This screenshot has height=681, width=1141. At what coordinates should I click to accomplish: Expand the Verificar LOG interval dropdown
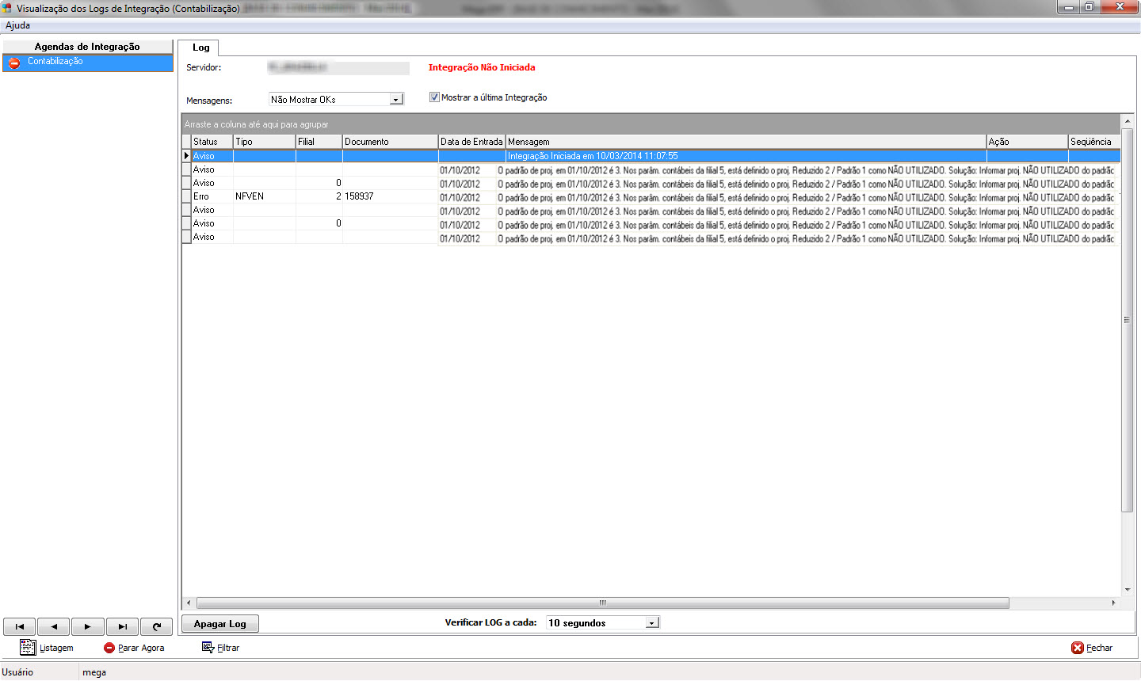point(651,623)
